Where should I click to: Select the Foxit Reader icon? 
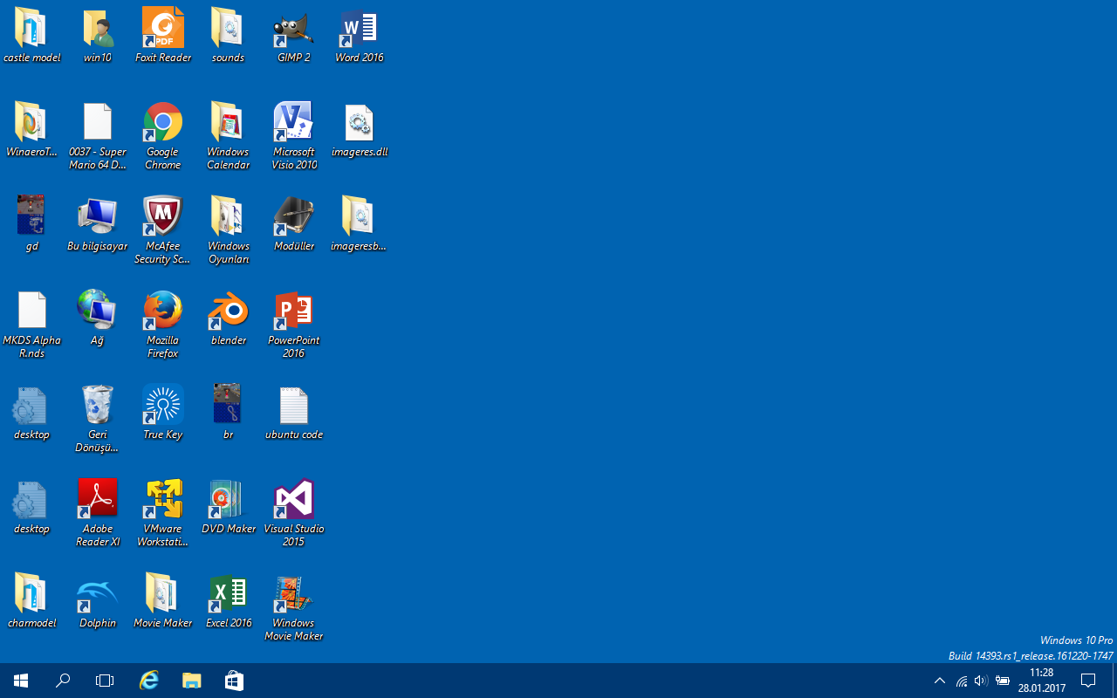click(163, 31)
